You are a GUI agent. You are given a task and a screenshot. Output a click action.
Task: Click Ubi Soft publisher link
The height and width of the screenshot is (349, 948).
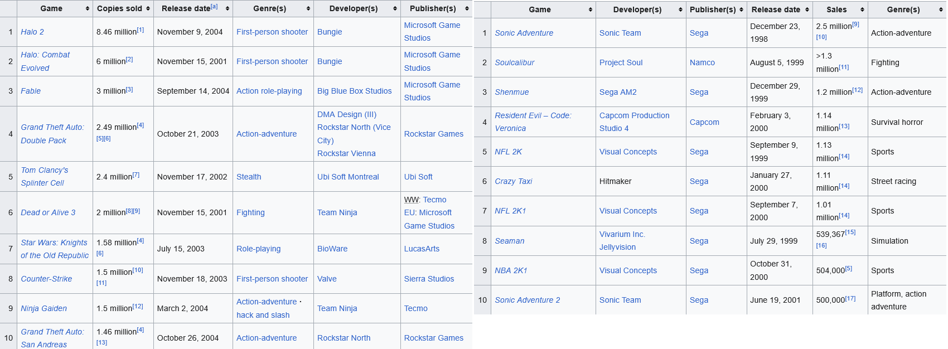pos(418,177)
